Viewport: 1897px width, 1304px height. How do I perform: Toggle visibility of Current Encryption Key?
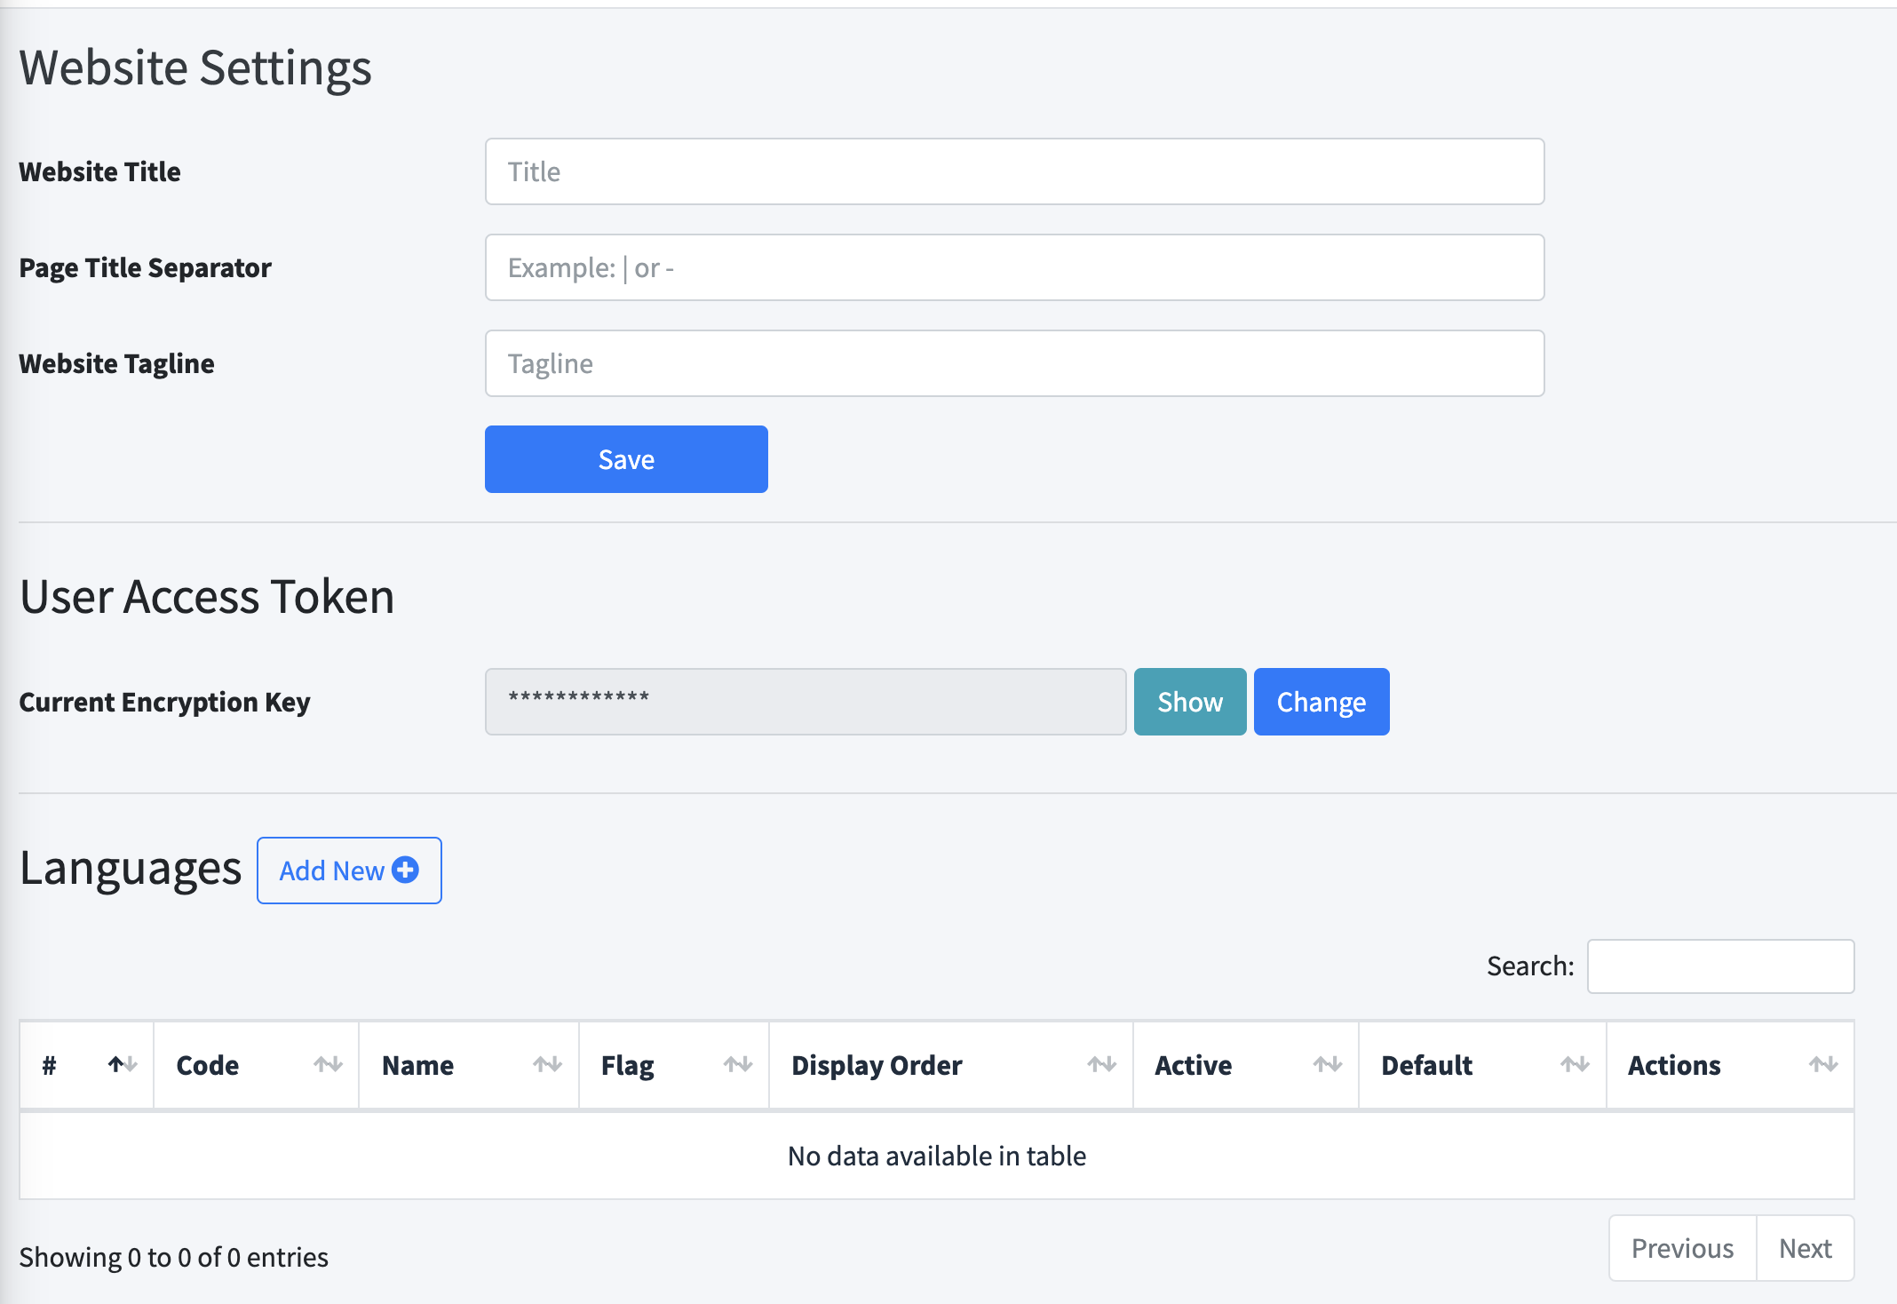pos(1191,701)
